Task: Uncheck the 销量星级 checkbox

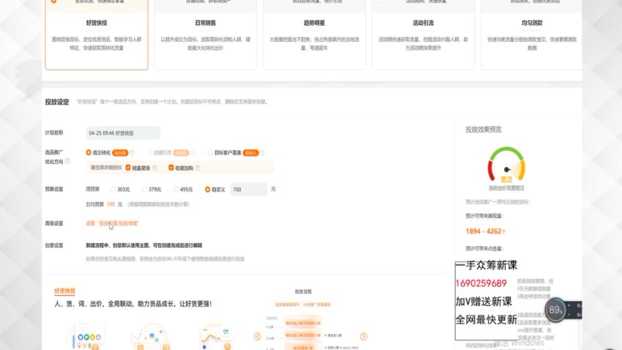Action: click(129, 167)
